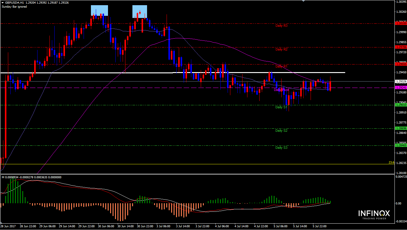Click the 4 Jul 06:00 time label
The width and height of the screenshot is (407, 230).
click(222, 227)
